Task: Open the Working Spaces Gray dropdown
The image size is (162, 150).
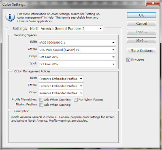Action: click(x=77, y=57)
